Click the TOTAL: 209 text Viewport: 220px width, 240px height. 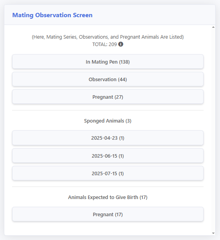point(105,44)
